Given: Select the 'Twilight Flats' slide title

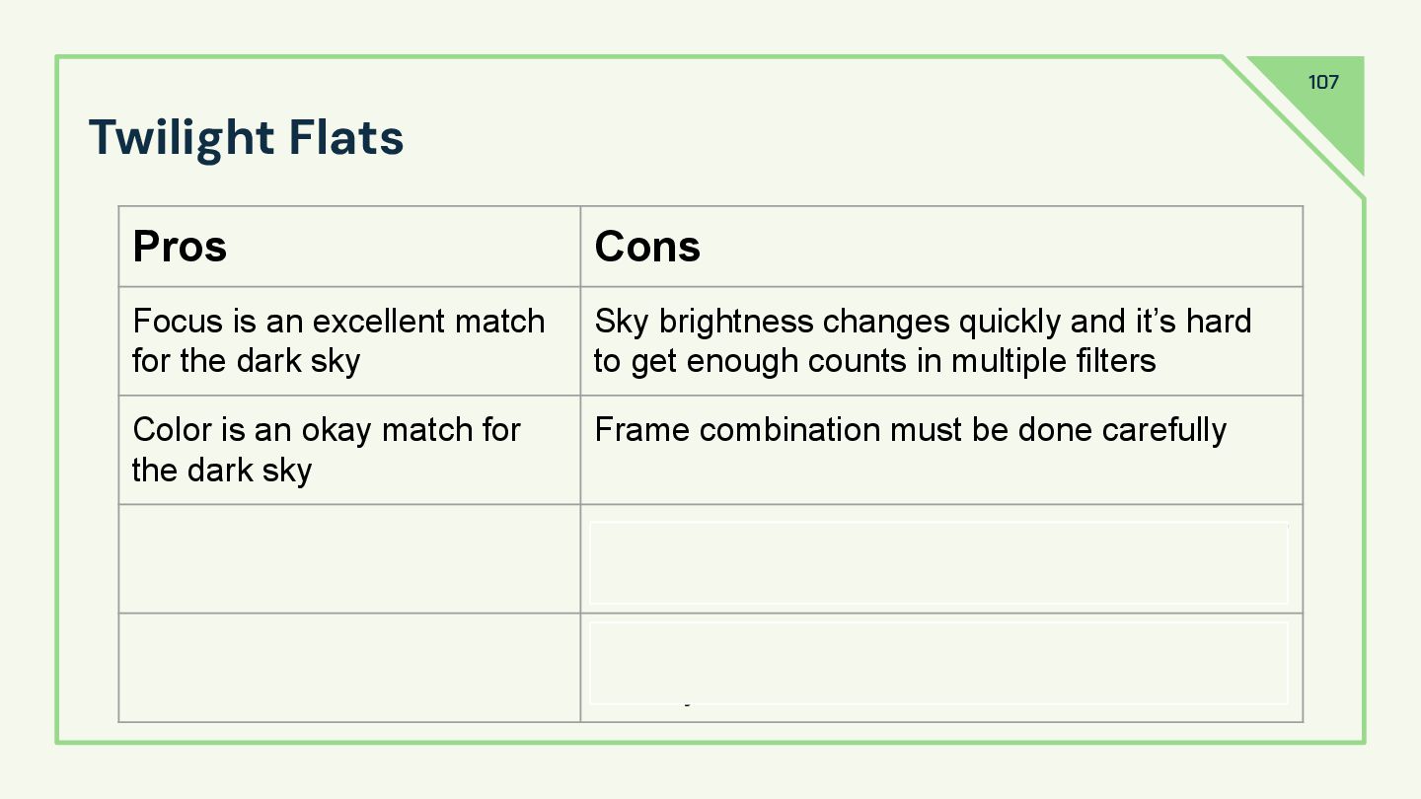Looking at the screenshot, I should point(247,138).
